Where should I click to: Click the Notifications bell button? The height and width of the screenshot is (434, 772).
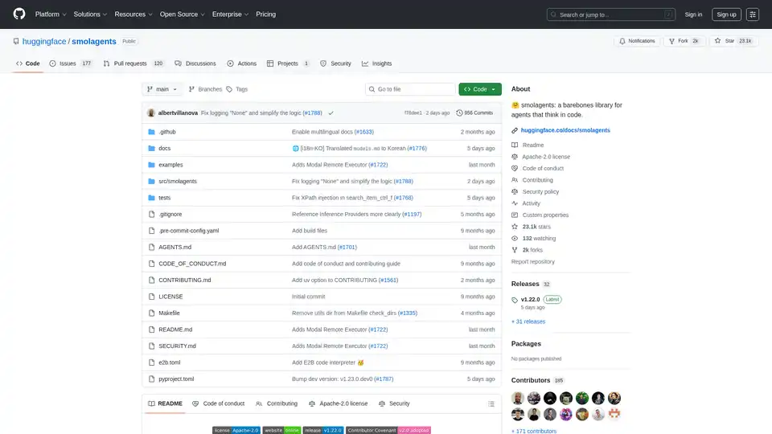click(636, 41)
